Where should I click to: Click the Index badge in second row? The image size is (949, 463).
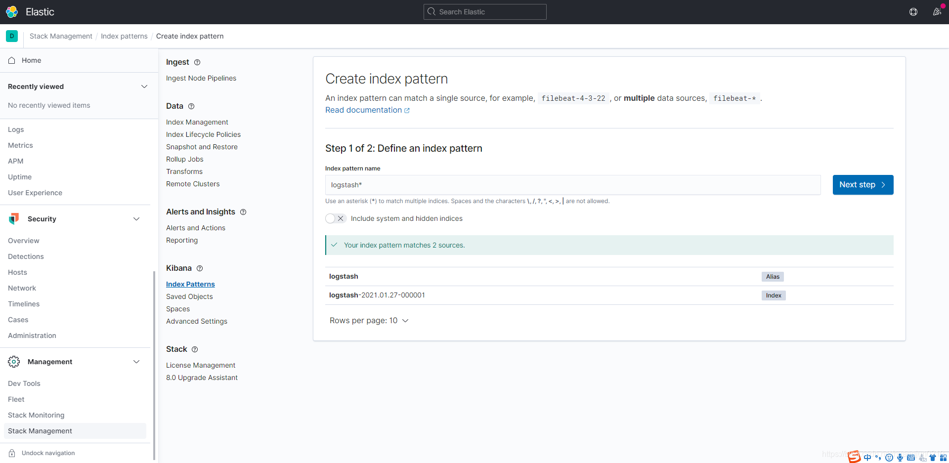click(774, 295)
